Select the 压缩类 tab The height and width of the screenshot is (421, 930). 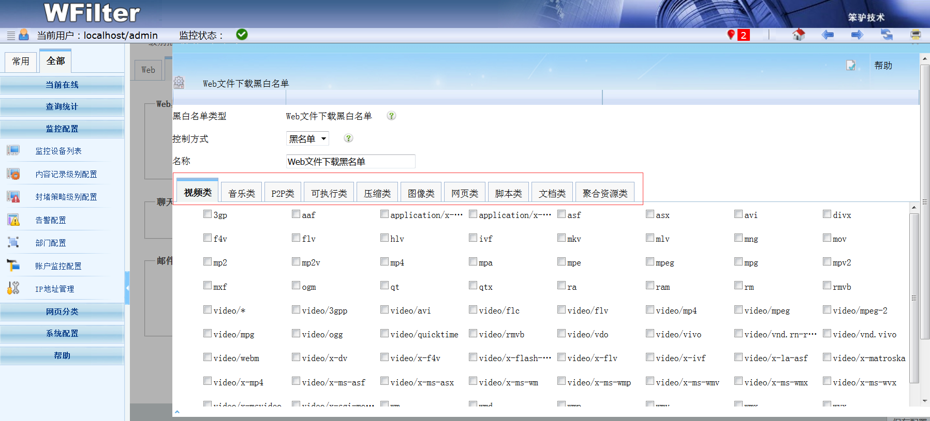[377, 193]
